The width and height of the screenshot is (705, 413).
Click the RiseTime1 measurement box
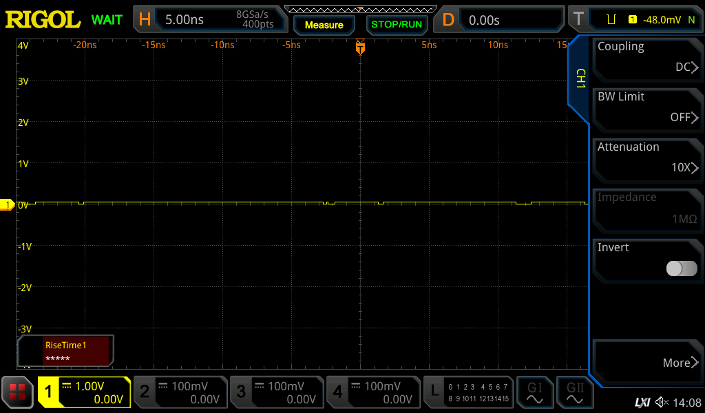tap(66, 351)
